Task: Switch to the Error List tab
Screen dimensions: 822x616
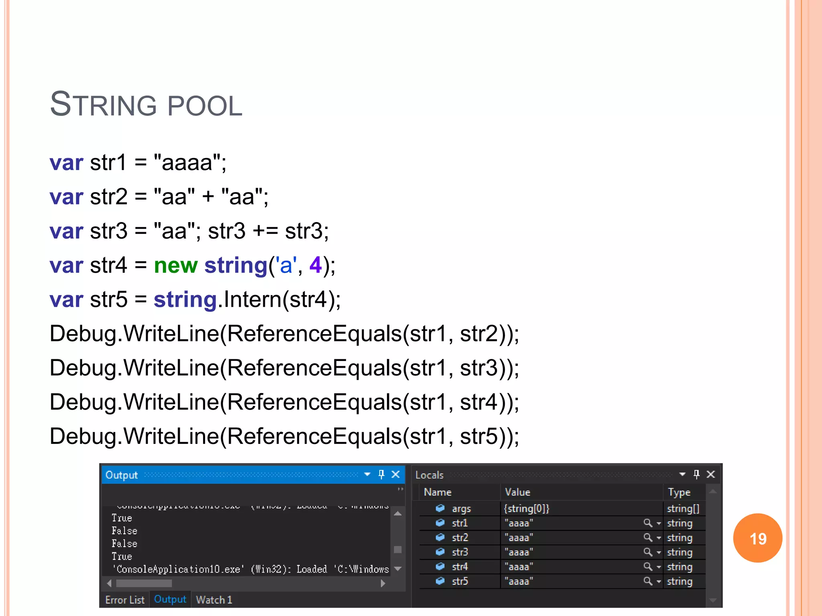Action: [124, 600]
